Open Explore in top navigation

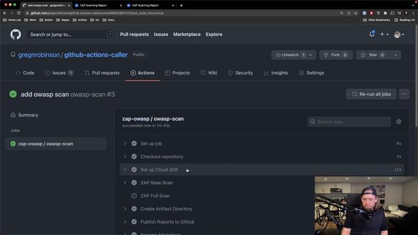point(214,35)
